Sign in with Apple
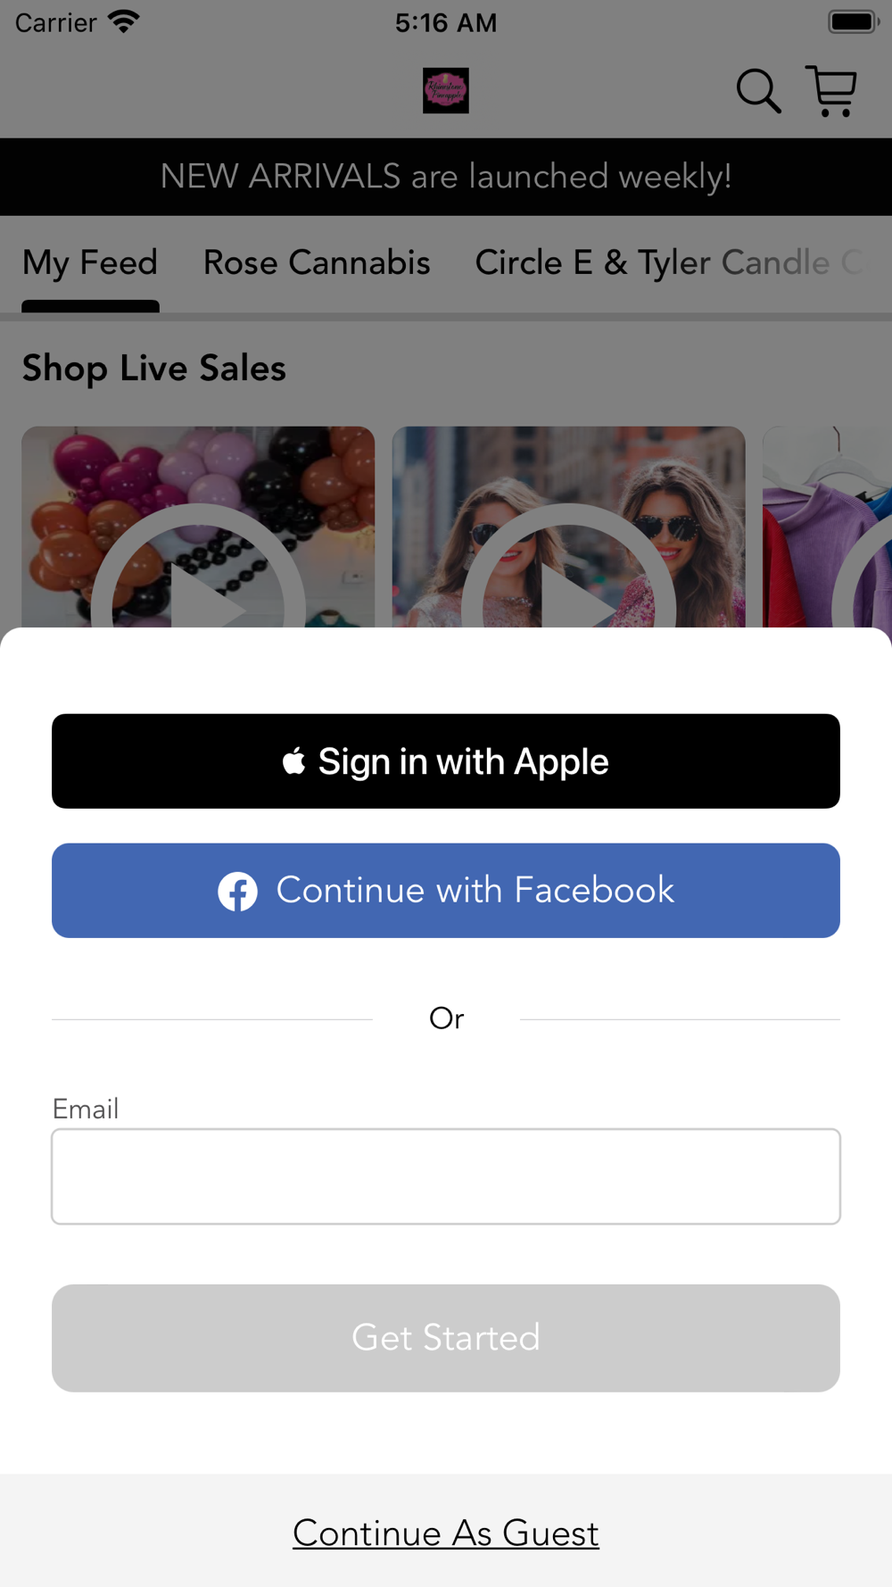The width and height of the screenshot is (892, 1587). pyautogui.click(x=446, y=761)
